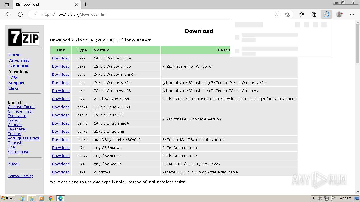Toggle the Downloads toolbar icon
360x202 pixels.
coord(326,14)
